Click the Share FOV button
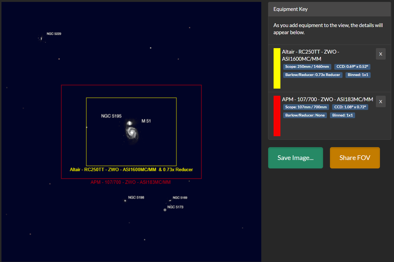The width and height of the screenshot is (394, 262). click(x=355, y=158)
